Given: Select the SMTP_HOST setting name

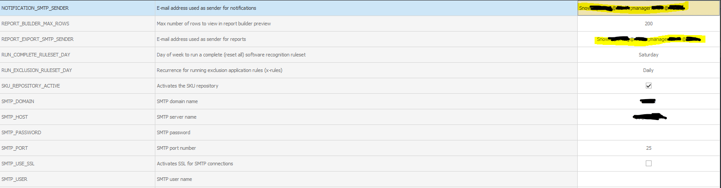Looking at the screenshot, I should coord(15,117).
